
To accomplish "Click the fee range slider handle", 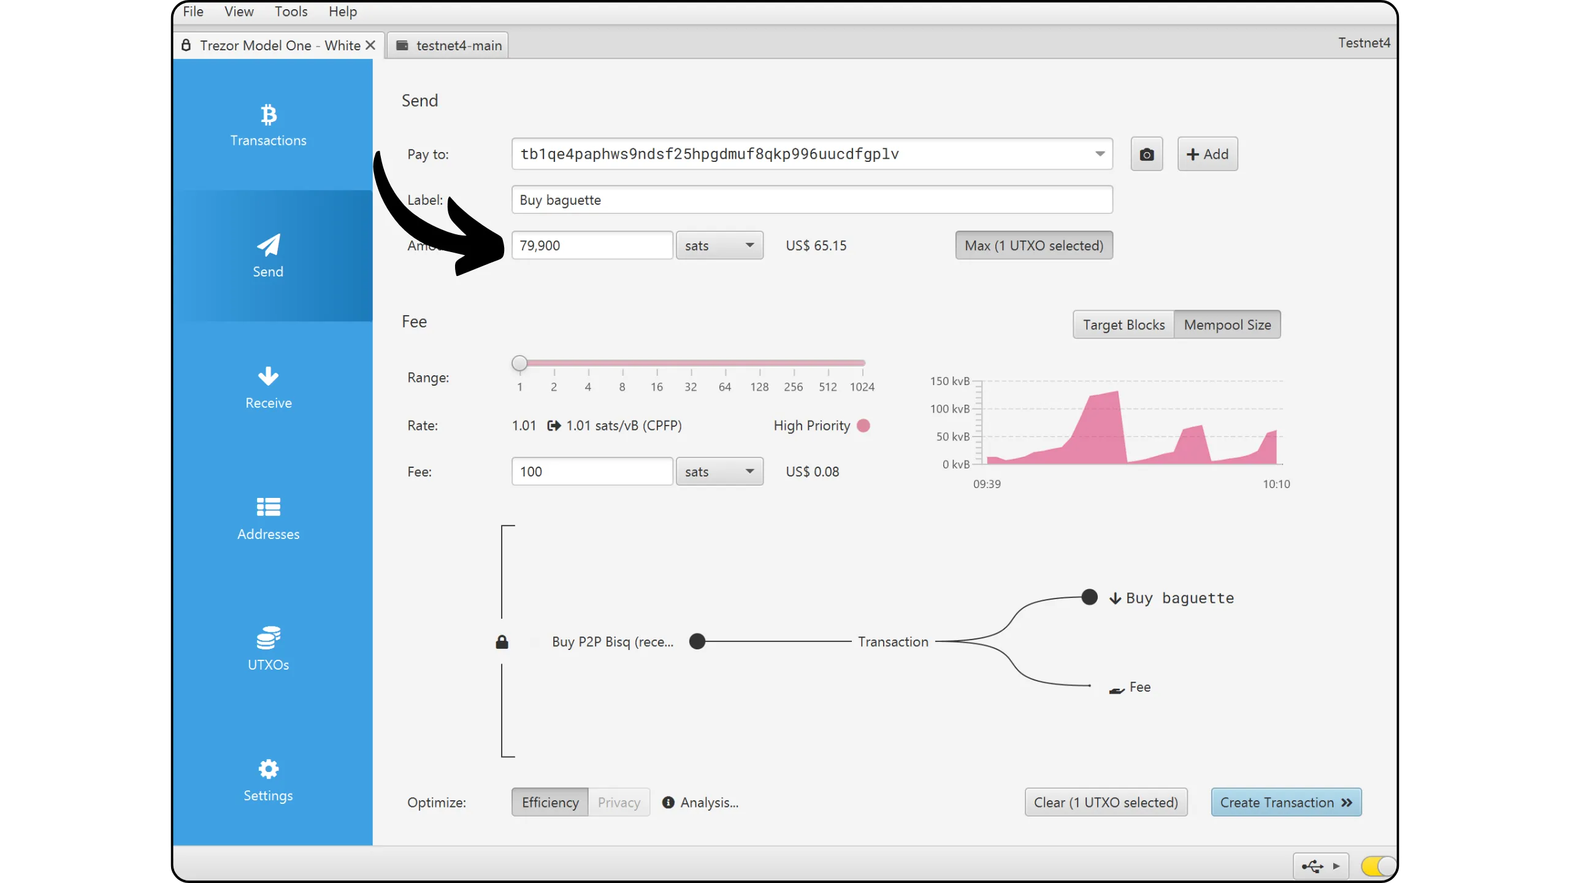I will click(519, 364).
